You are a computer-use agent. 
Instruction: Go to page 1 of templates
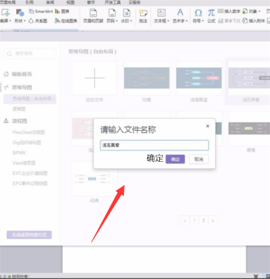pos(194,220)
